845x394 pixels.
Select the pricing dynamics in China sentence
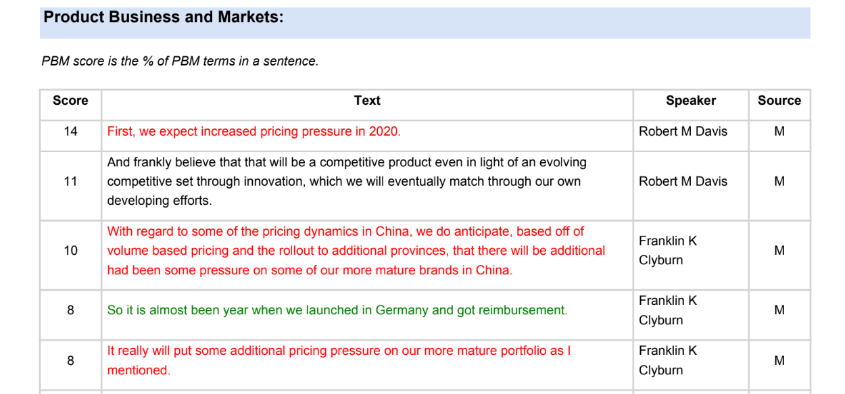click(x=356, y=251)
